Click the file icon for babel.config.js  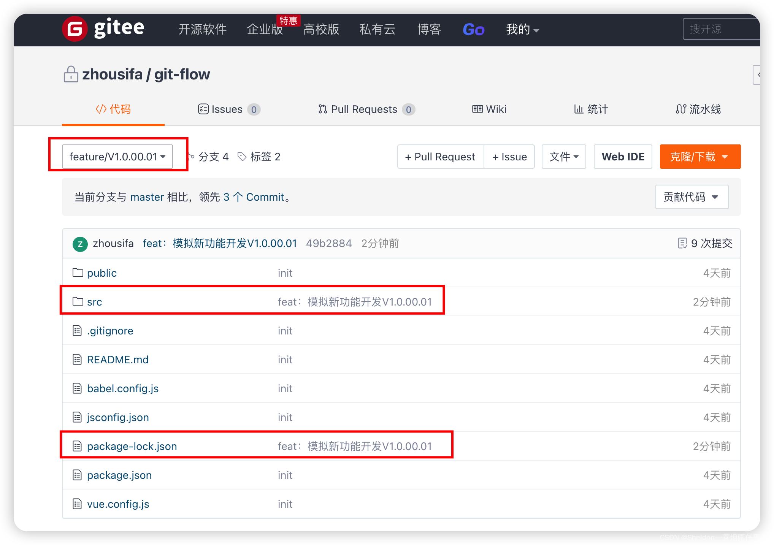[x=77, y=388]
